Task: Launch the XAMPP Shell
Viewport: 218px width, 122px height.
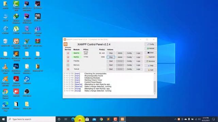Action: (151, 53)
